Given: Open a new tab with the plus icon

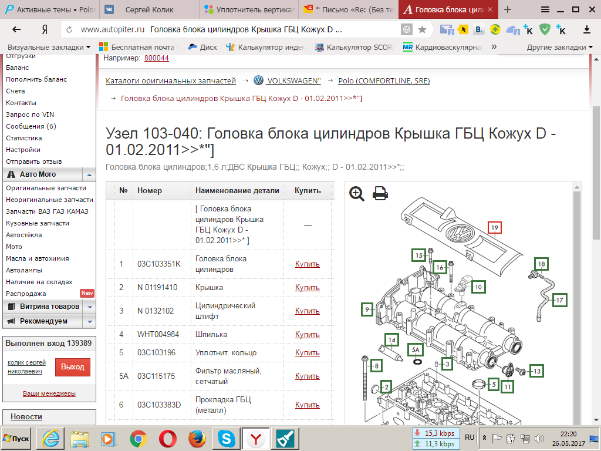Looking at the screenshot, I should pos(508,9).
